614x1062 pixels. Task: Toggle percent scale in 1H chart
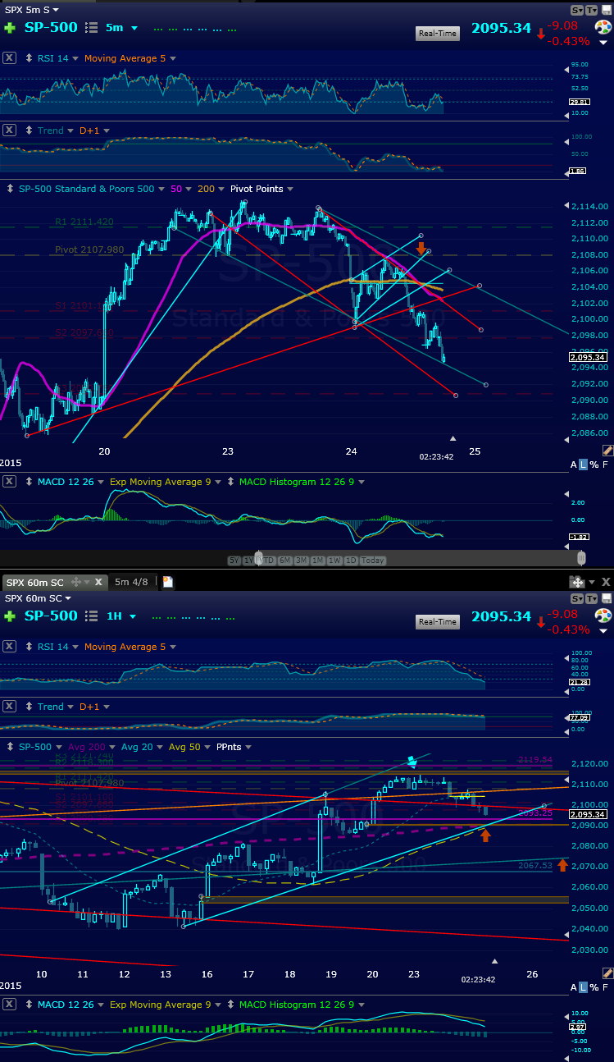pos(595,986)
